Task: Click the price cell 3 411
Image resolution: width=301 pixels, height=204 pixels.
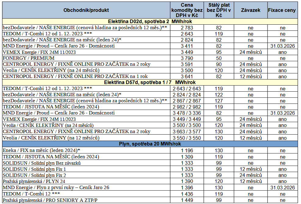Action: [187, 46]
